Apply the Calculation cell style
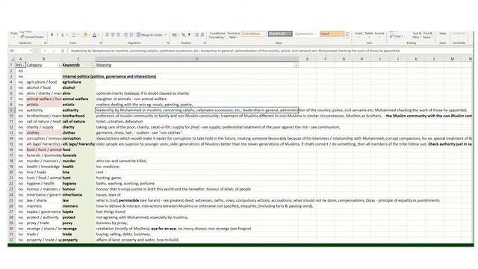This screenshot has height=269, width=478. [x=254, y=34]
